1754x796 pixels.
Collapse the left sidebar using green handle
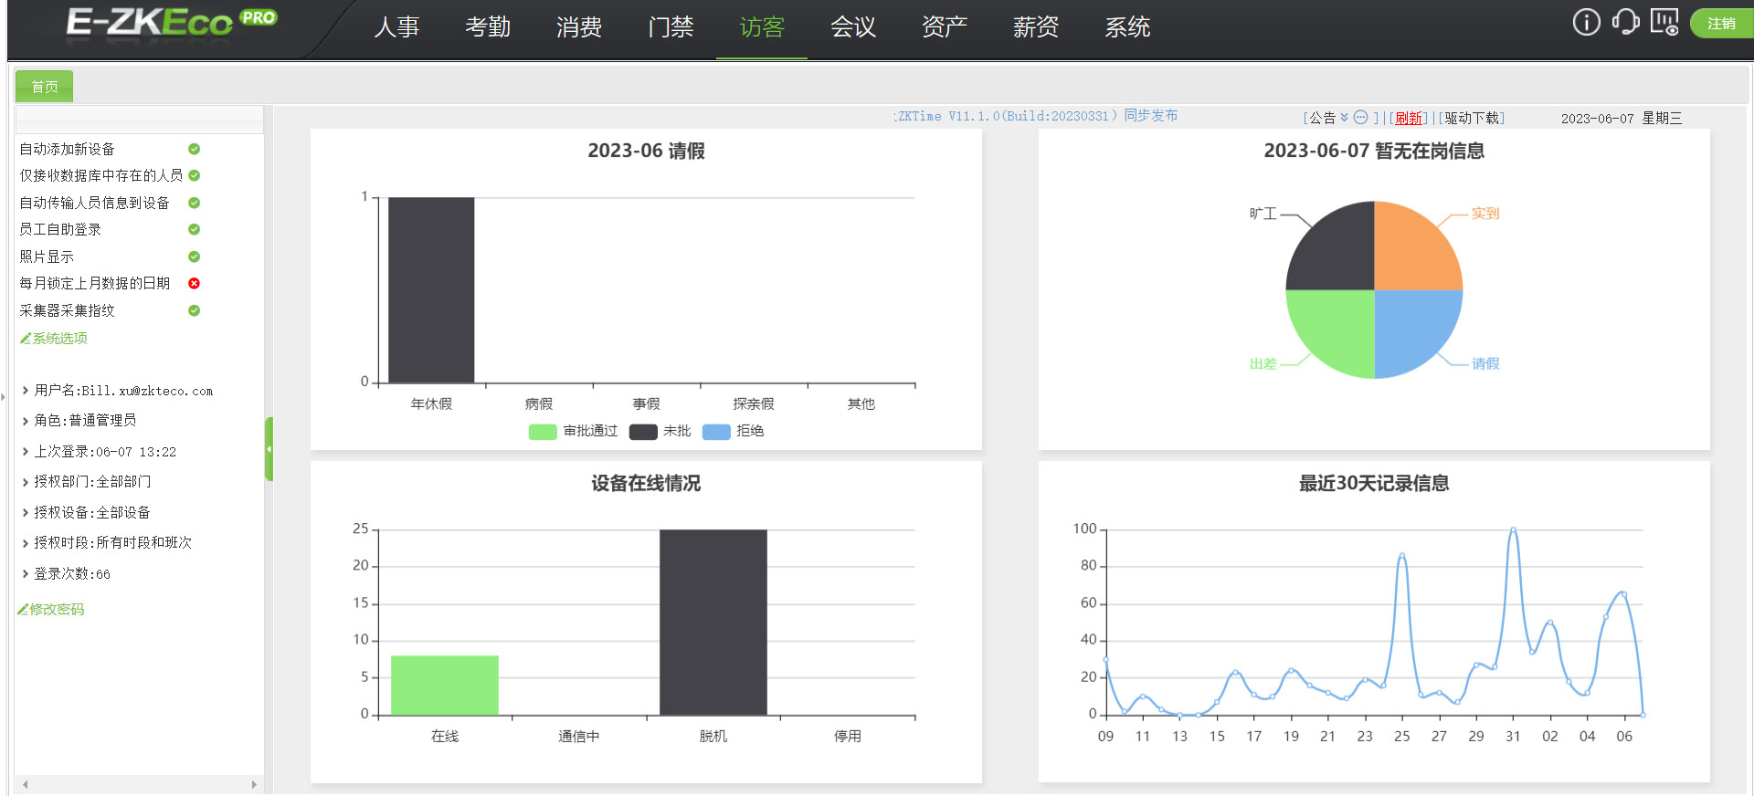point(269,449)
